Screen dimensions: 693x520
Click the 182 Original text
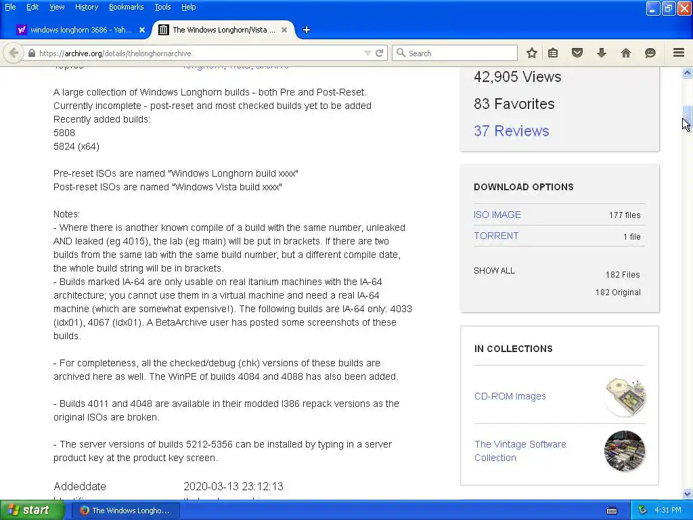pyautogui.click(x=618, y=292)
